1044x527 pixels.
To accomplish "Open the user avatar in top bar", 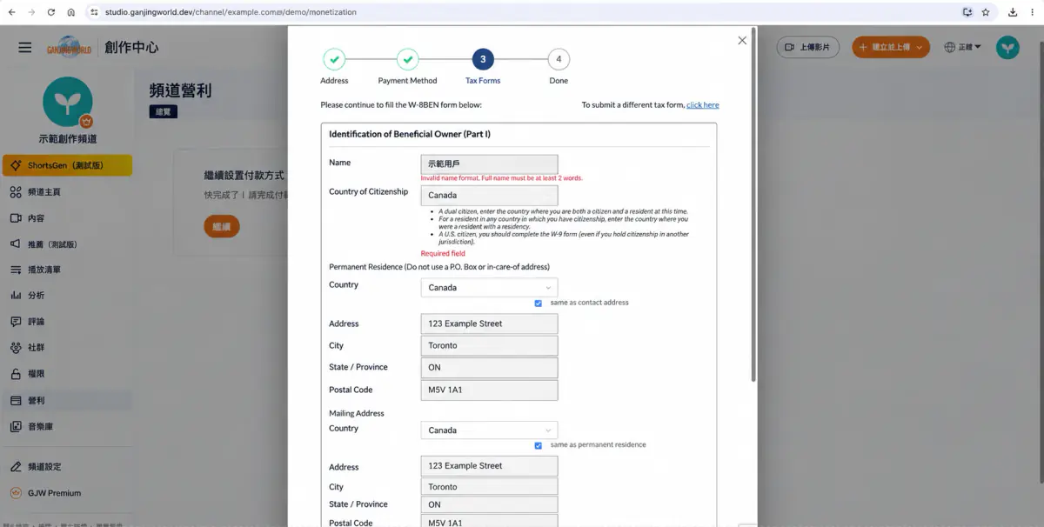I will pos(1007,48).
